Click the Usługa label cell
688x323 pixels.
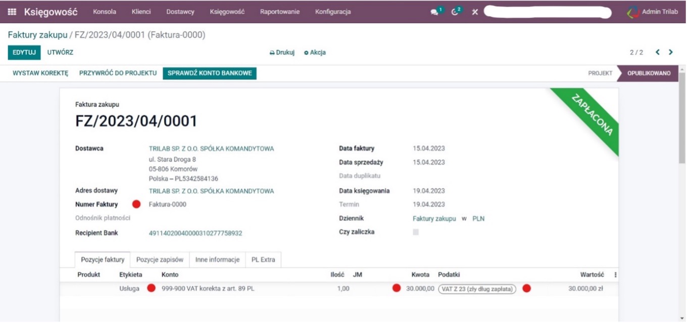(129, 289)
